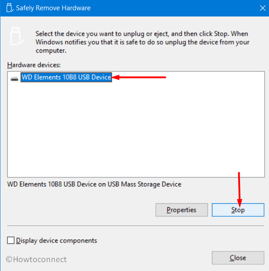Click the large USB drive illustration icon
Viewport: 269px width, 271px height.
tap(17, 36)
